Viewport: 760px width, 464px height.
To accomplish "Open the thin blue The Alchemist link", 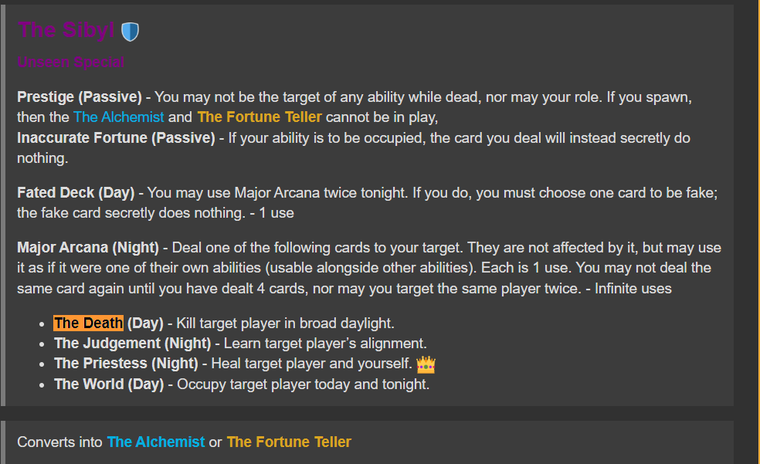I will [119, 117].
